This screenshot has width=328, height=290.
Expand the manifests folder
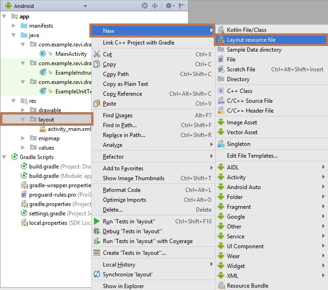tap(13, 25)
